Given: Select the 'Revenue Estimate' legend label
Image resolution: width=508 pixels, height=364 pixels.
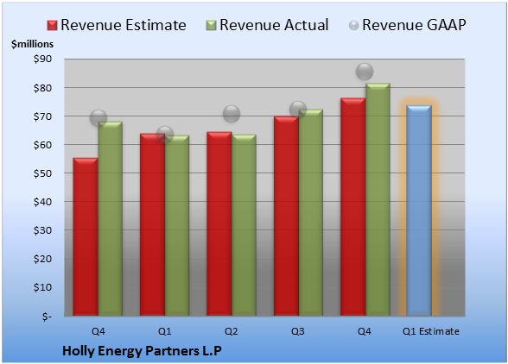Looking at the screenshot, I should (124, 25).
